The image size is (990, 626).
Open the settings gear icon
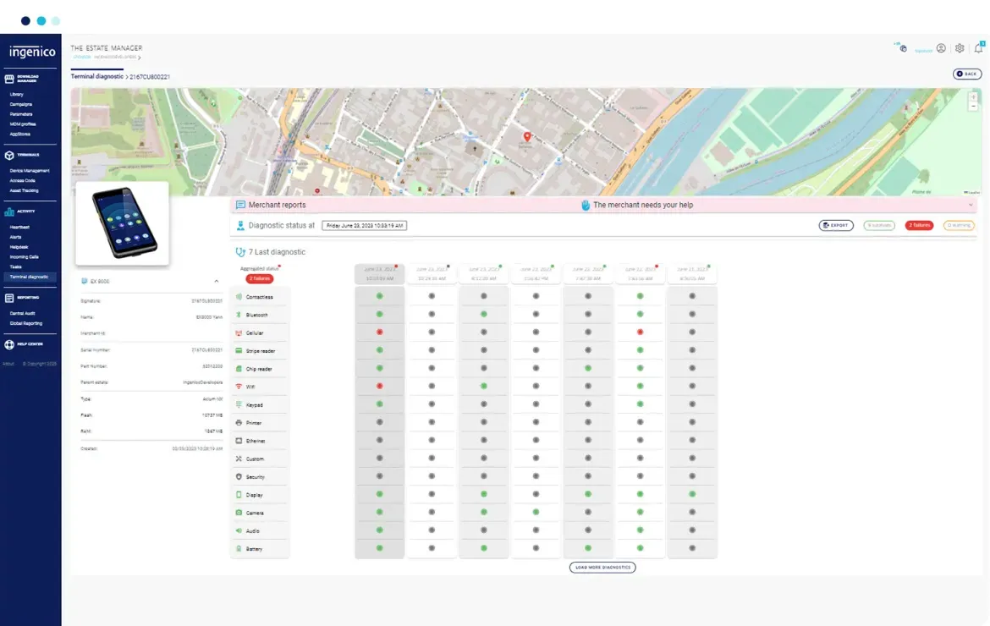[x=960, y=49]
